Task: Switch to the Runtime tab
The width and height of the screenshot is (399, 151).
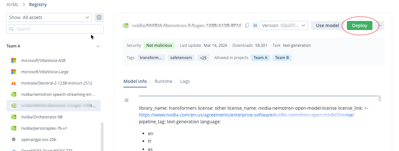Action: [x=164, y=81]
